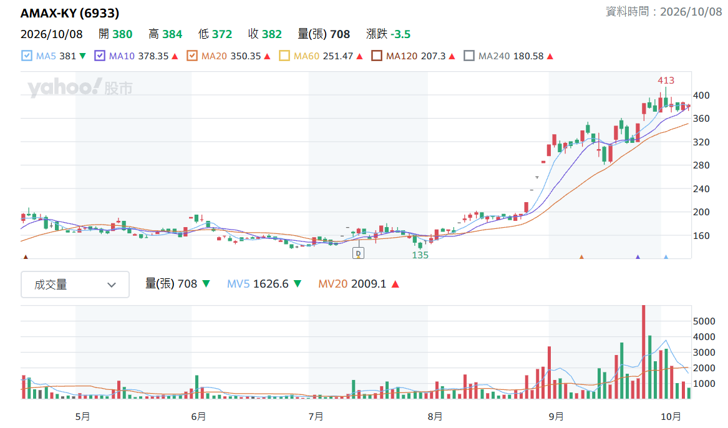
Task: Click the green down arrow beside MV5 1626.6
Action: pyautogui.click(x=298, y=284)
